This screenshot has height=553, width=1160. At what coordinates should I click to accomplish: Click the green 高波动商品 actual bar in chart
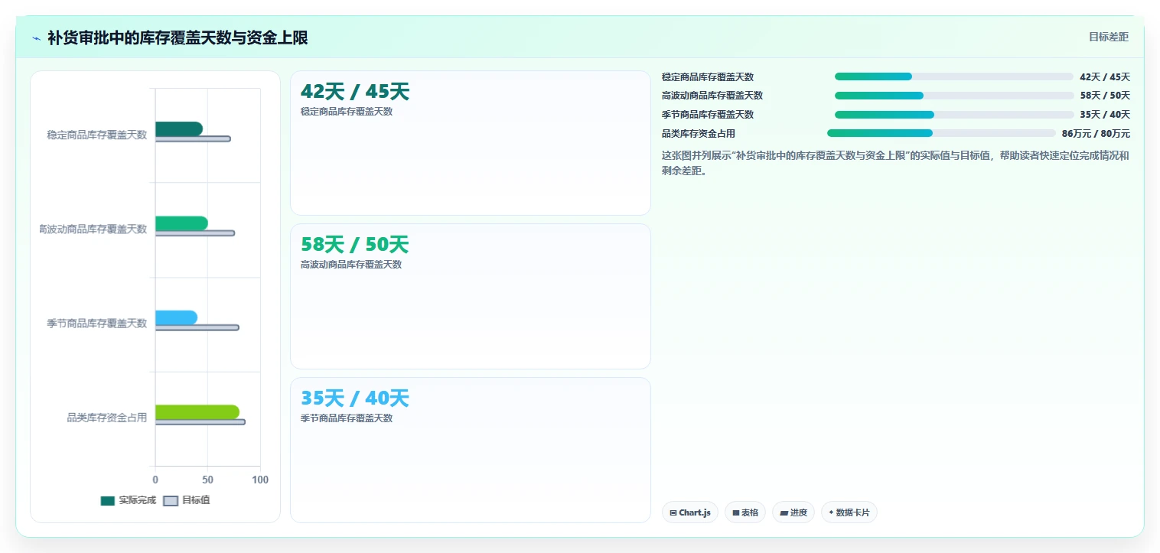point(181,223)
